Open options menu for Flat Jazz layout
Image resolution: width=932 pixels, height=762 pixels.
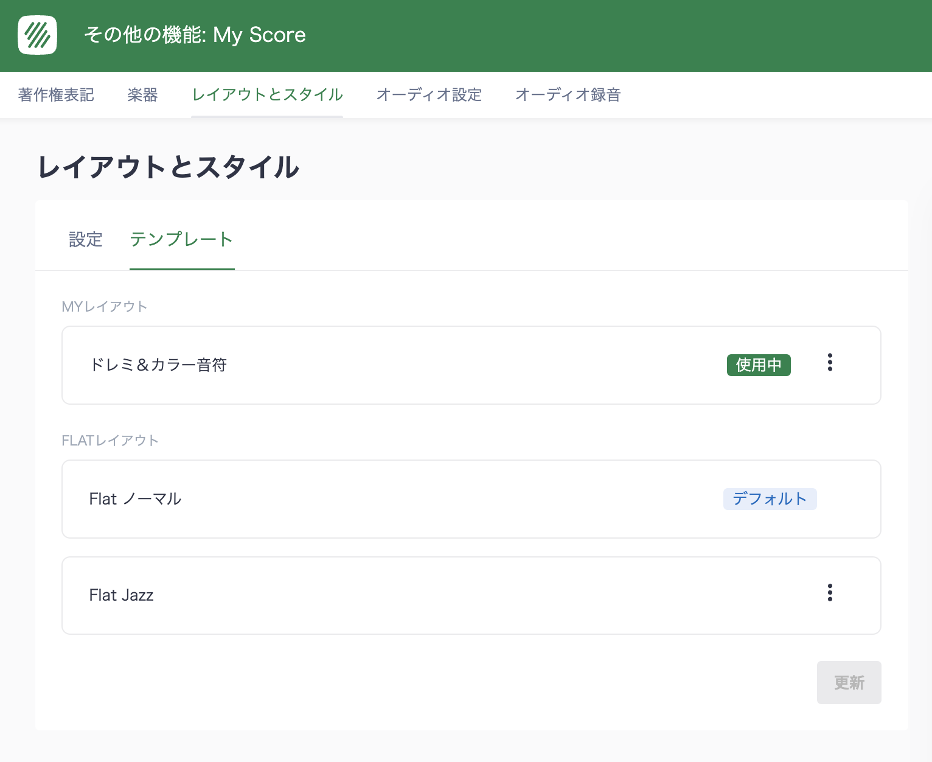coord(830,593)
